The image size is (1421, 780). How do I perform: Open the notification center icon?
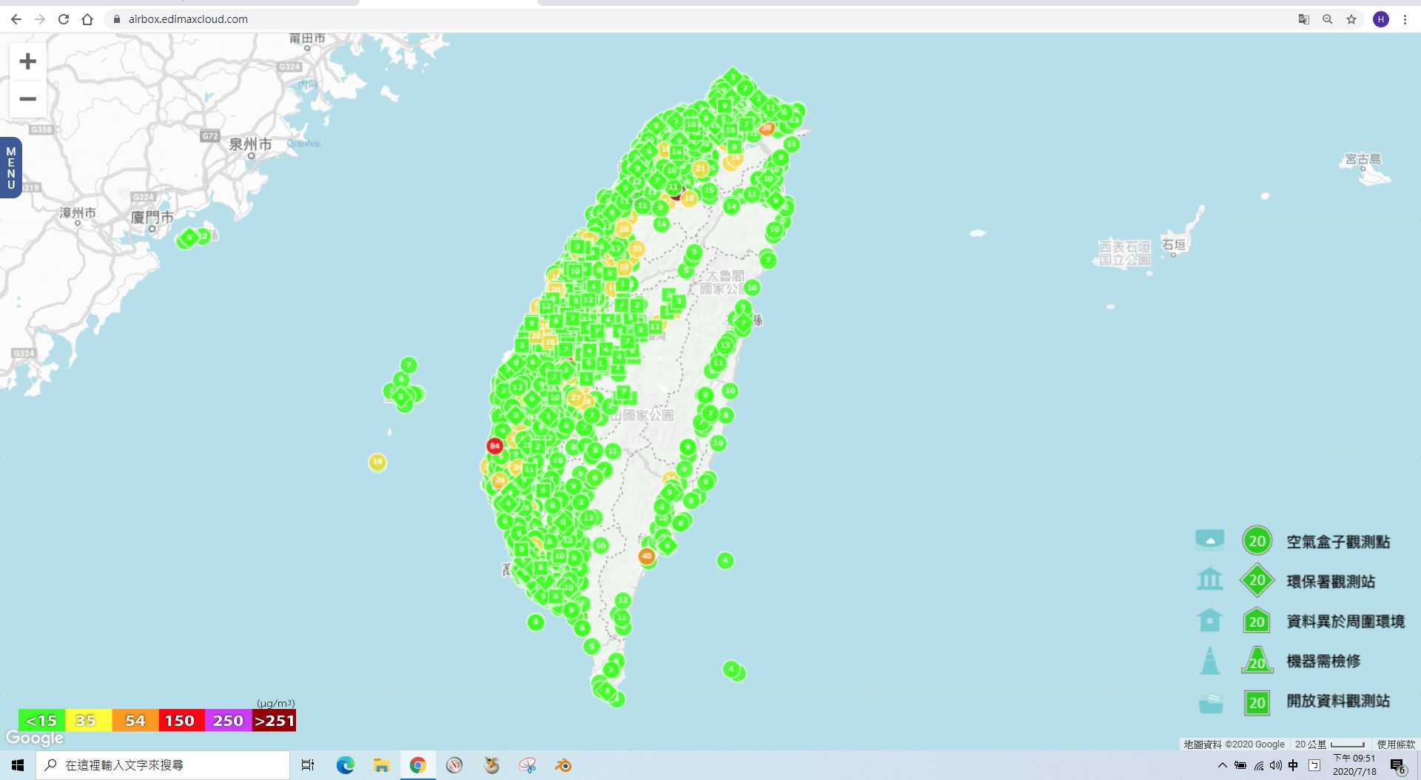[1397, 765]
